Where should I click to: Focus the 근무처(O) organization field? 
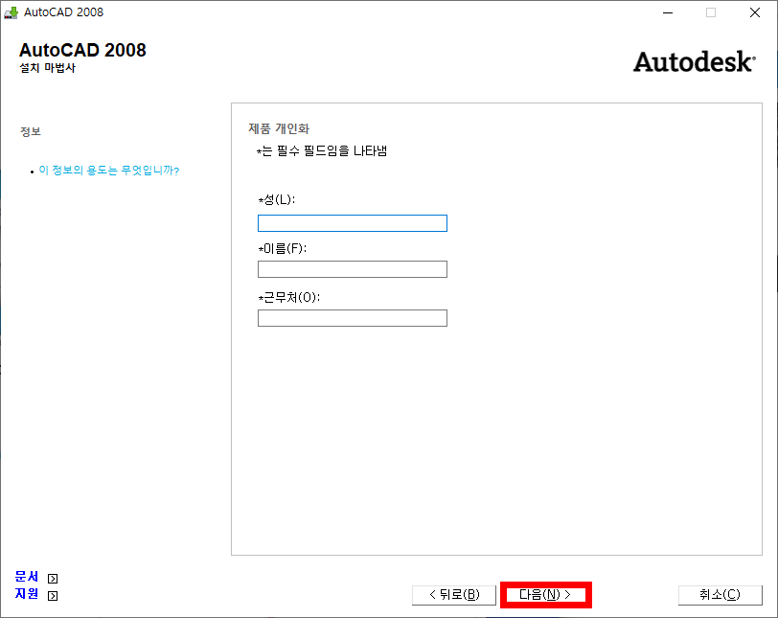[x=353, y=318]
